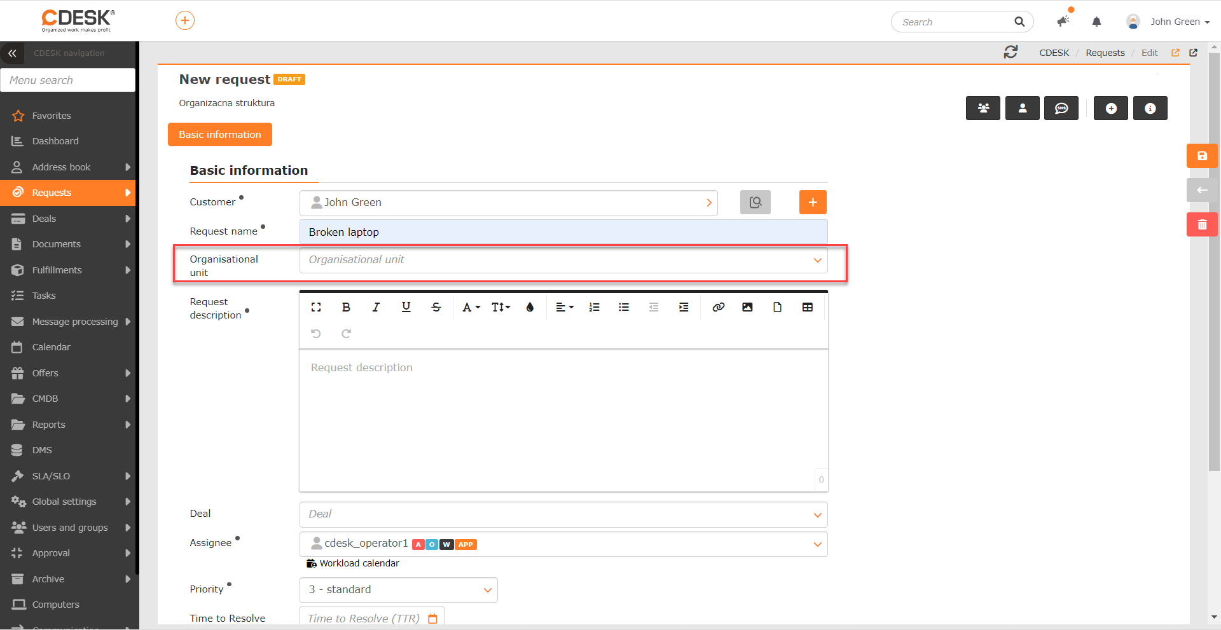The height and width of the screenshot is (630, 1221).
Task: Undo last edit in editor
Action: pyautogui.click(x=316, y=333)
